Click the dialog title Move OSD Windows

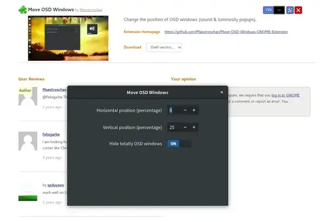[x=148, y=93]
